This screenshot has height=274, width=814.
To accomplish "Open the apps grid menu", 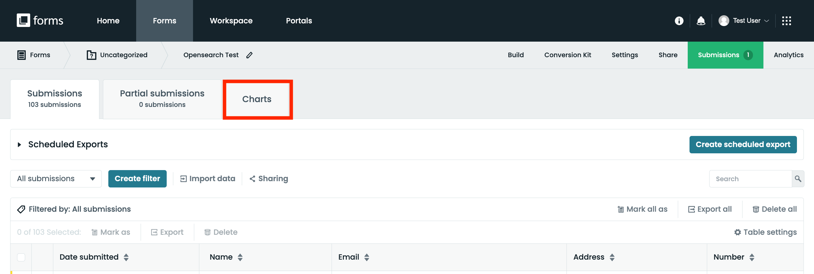I will pyautogui.click(x=786, y=21).
